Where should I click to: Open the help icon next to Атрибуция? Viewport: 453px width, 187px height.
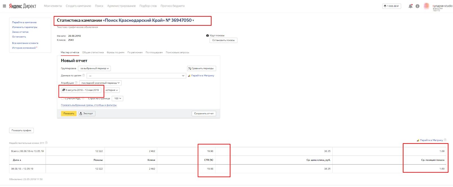click(76, 83)
